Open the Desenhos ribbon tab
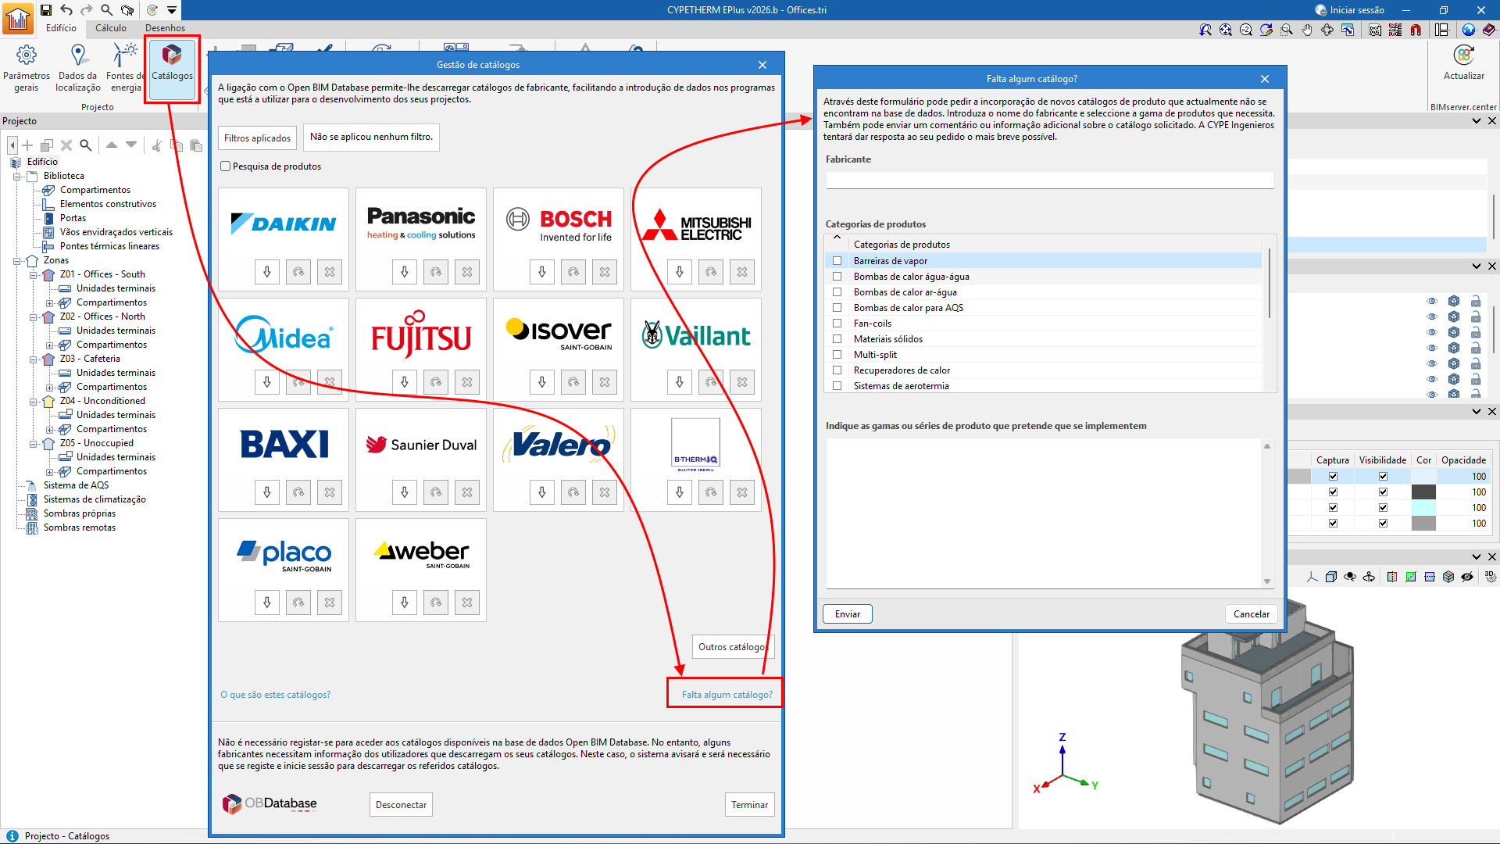 pyautogui.click(x=165, y=28)
